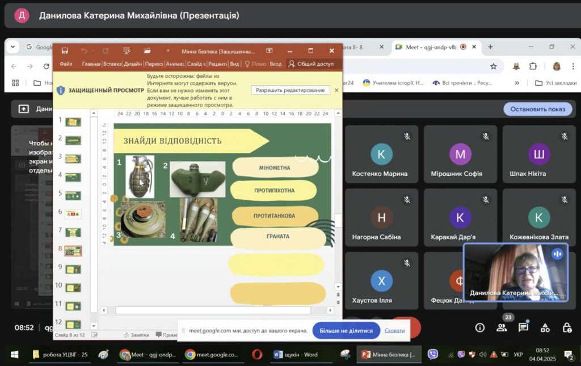The height and width of the screenshot is (366, 581).
Task: Open the Chrome apps grid shortcut
Action: pyautogui.click(x=15, y=83)
